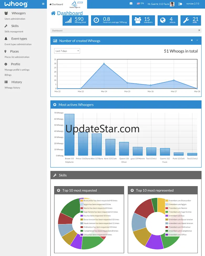Collapse the Number of created Whoogs panel
The height and width of the screenshot is (256, 205).
tap(197, 40)
